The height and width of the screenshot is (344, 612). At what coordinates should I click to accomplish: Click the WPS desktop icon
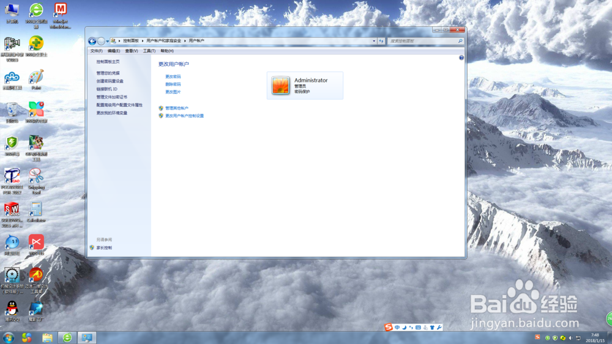(36, 245)
